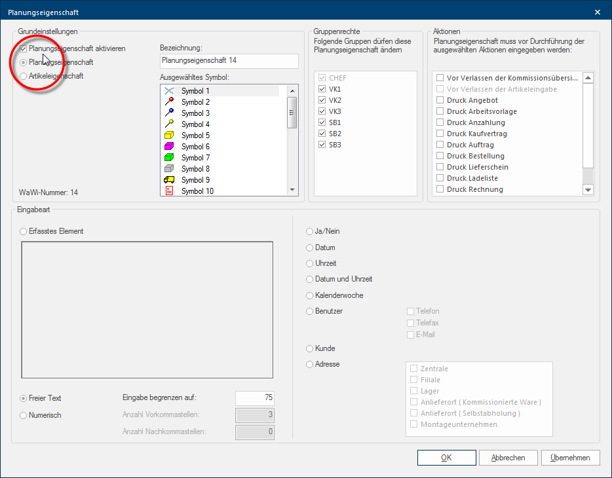Choose the Kalenderwoche input type

pyautogui.click(x=310, y=295)
